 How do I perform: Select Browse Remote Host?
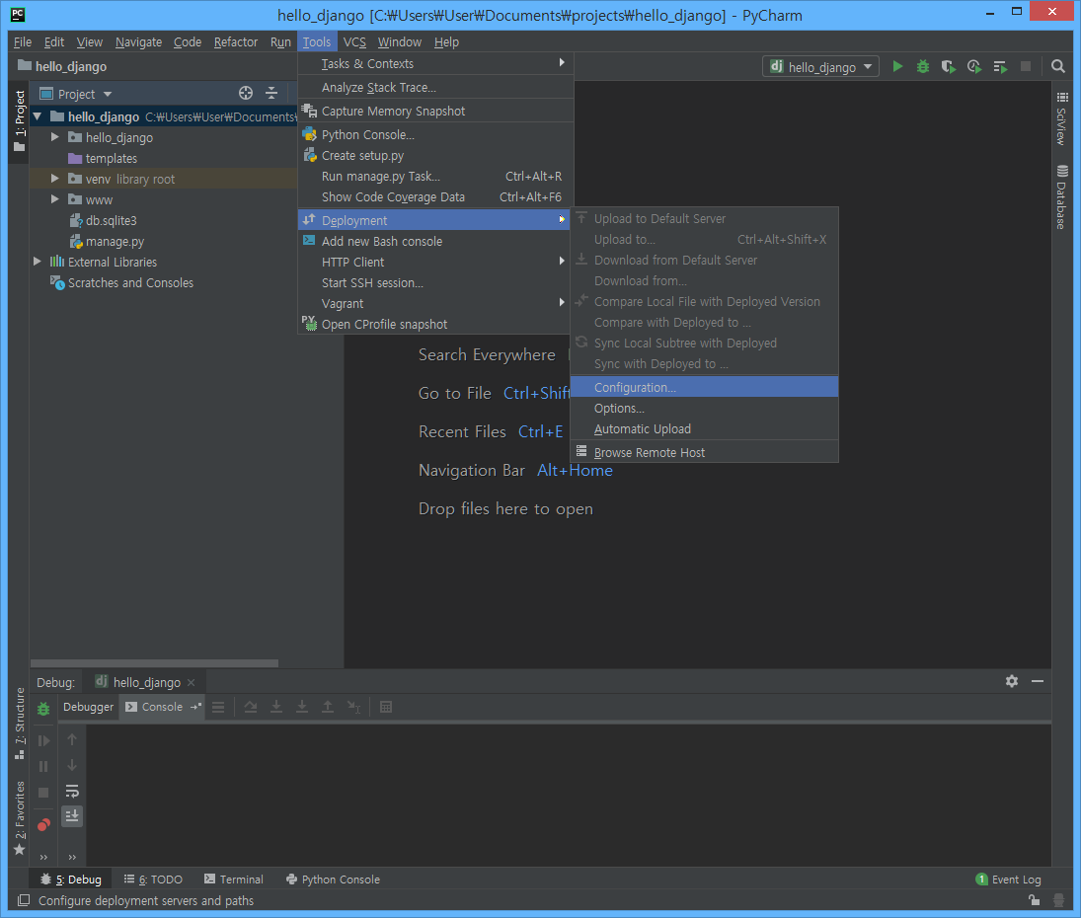coord(705,453)
